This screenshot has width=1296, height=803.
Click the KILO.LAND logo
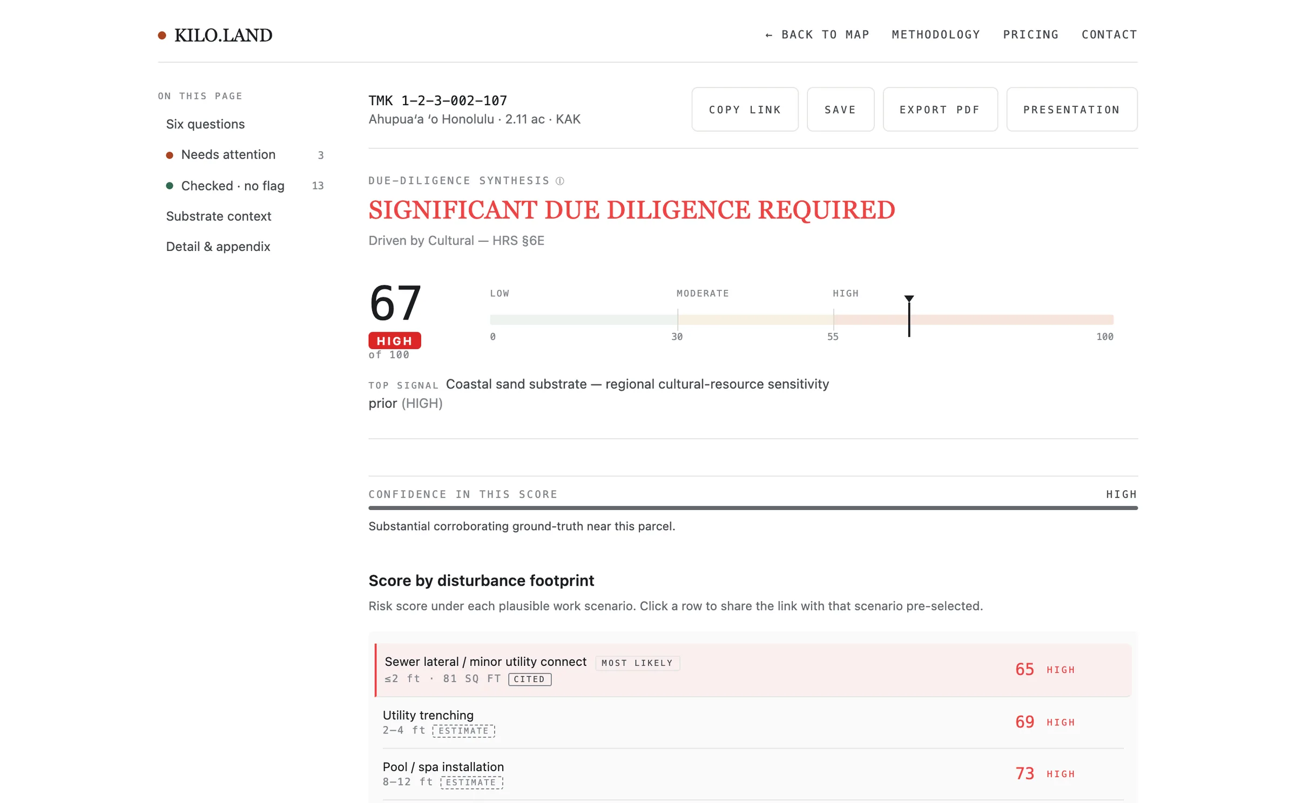coord(215,35)
